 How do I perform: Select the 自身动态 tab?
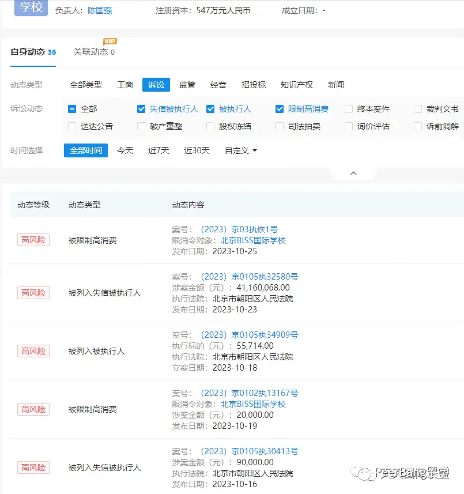click(x=33, y=52)
